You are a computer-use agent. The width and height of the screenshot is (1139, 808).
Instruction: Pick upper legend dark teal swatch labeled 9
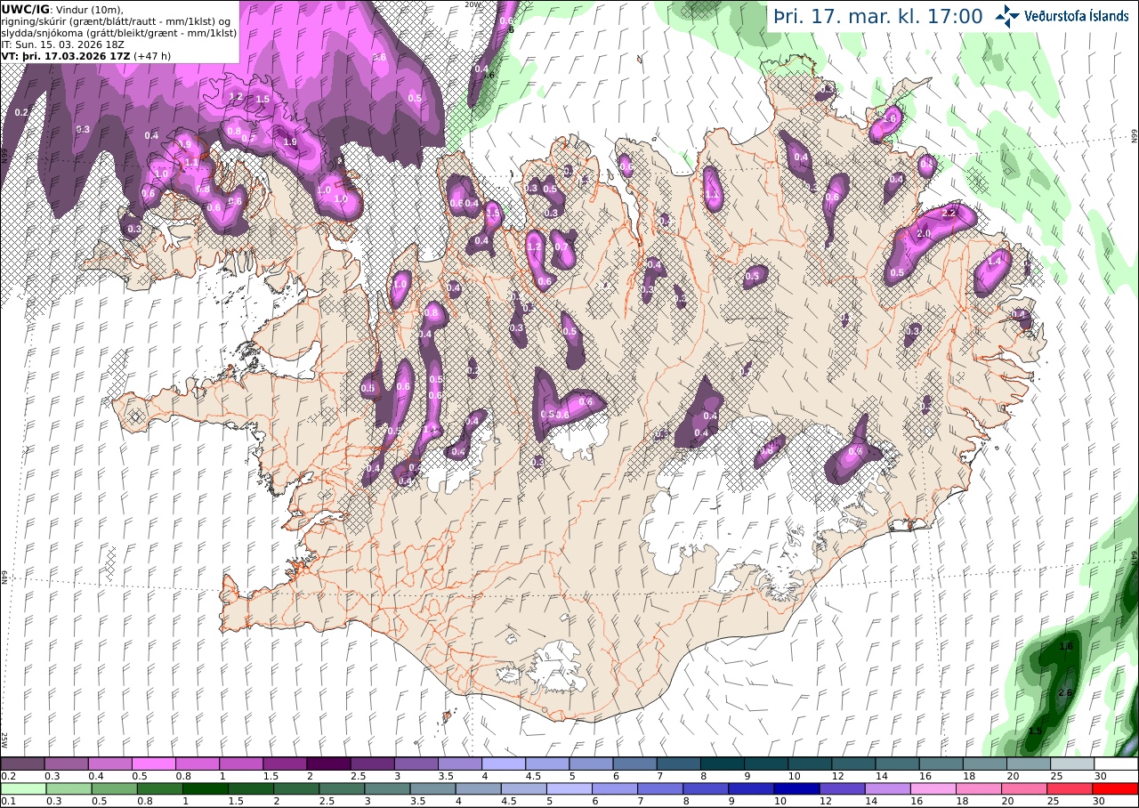click(x=767, y=764)
